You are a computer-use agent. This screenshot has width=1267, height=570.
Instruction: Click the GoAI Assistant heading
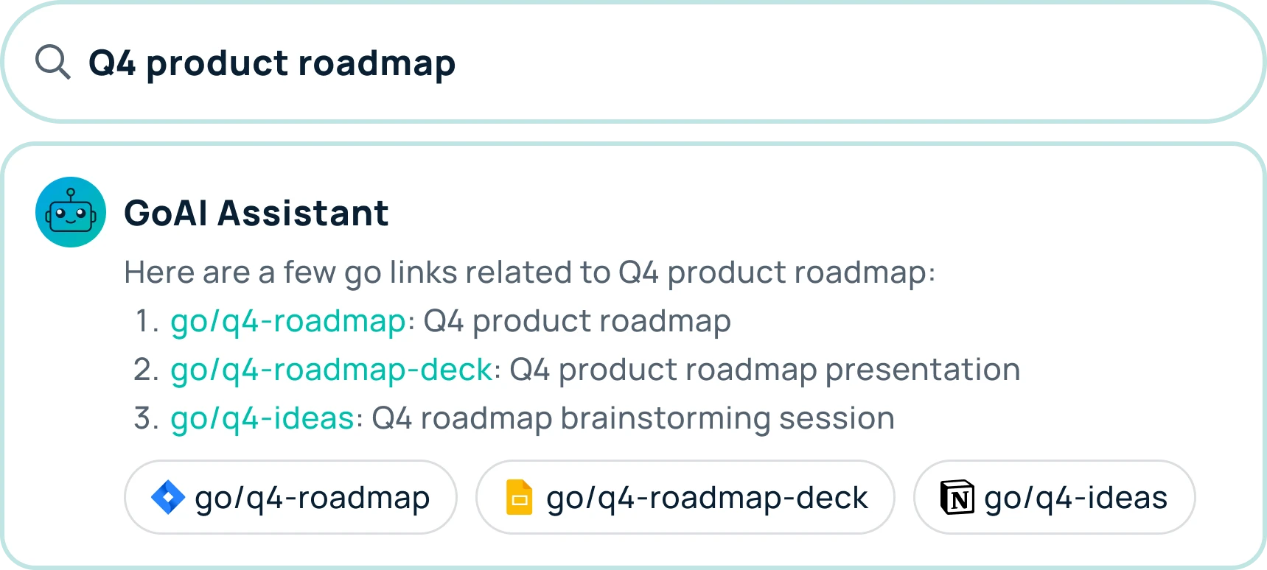(256, 214)
